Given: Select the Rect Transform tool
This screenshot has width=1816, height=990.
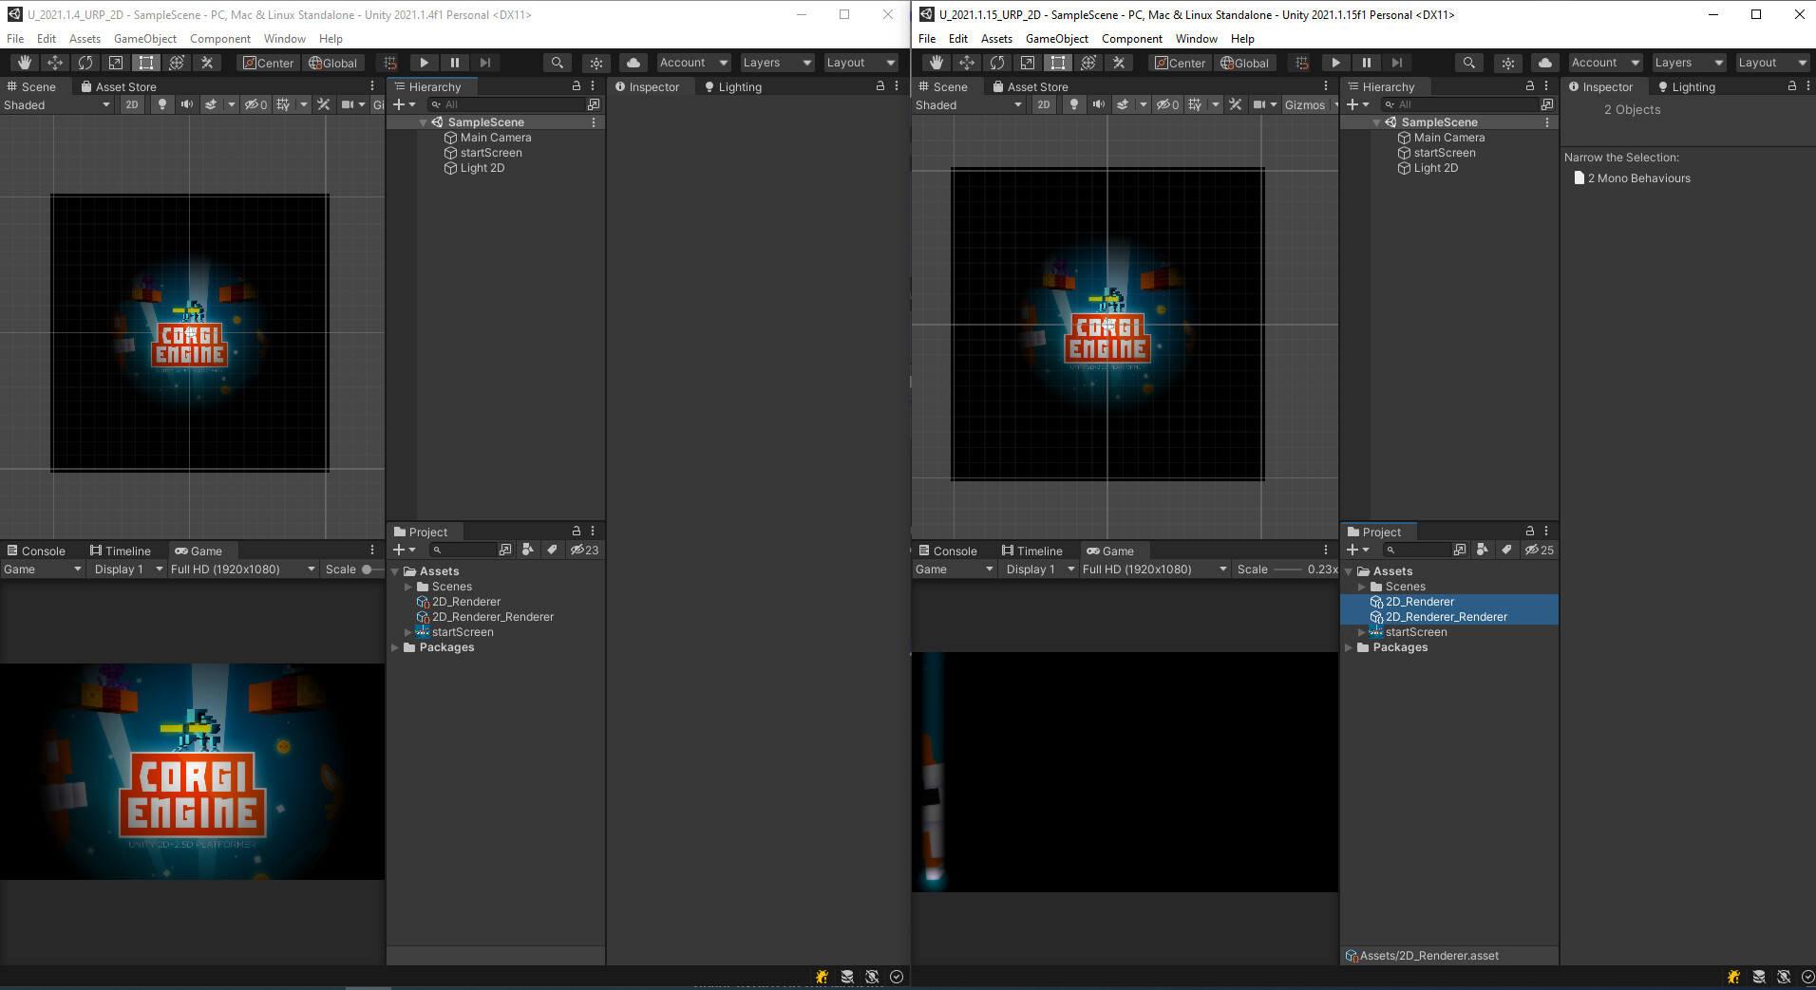Looking at the screenshot, I should pos(146,63).
